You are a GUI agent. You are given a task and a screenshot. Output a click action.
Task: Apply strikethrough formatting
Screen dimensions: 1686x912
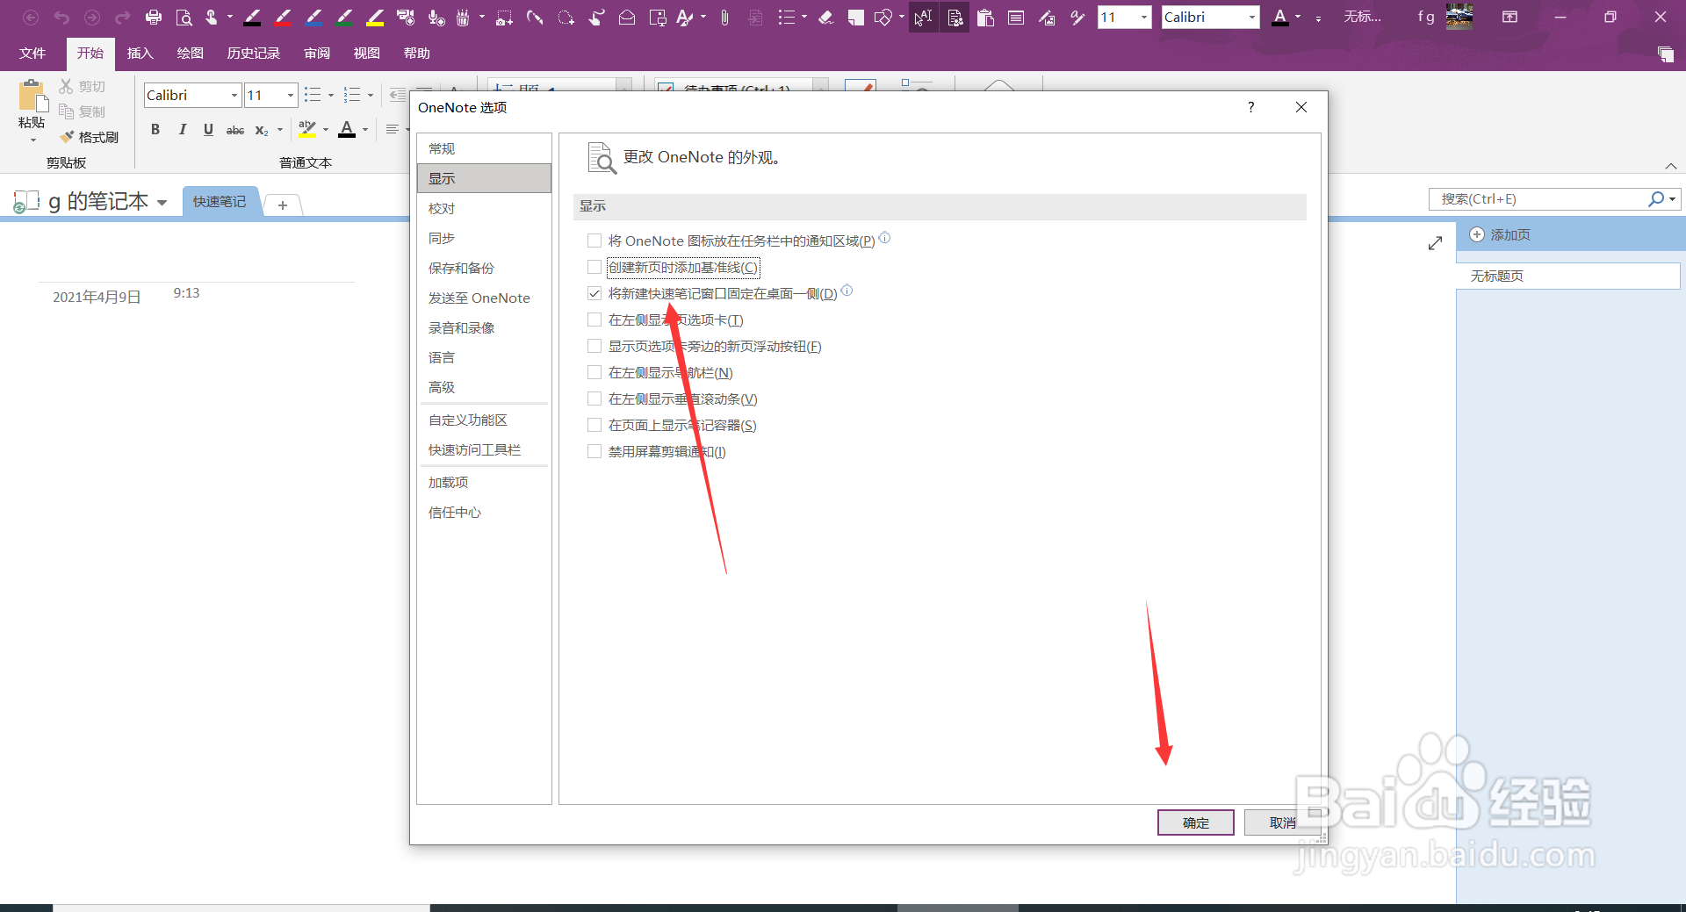(x=235, y=130)
